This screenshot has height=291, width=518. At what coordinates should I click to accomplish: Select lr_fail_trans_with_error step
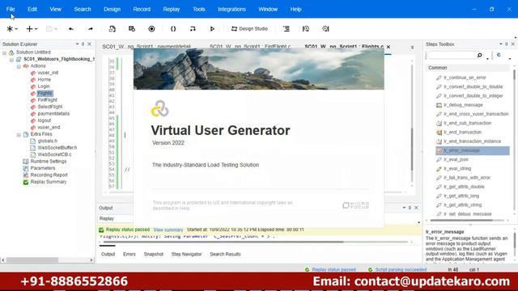point(467,178)
